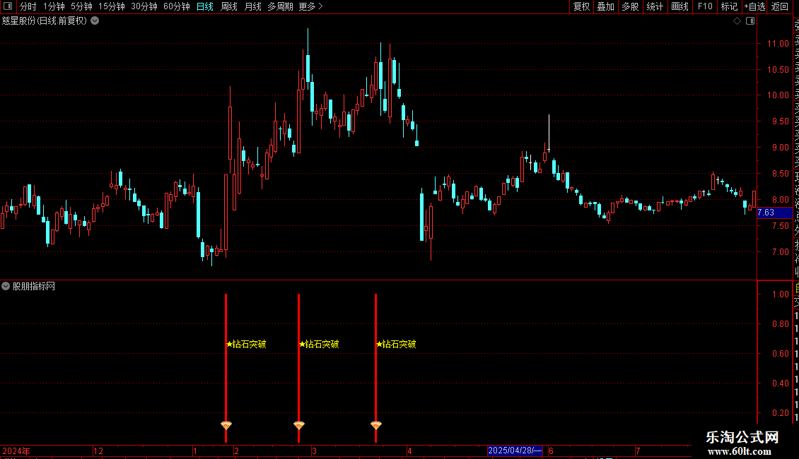
Task: Click the third 钻石突破 diamond marker
Action: tap(376, 425)
